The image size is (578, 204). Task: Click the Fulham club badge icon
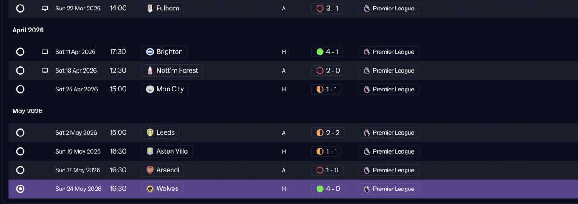150,8
